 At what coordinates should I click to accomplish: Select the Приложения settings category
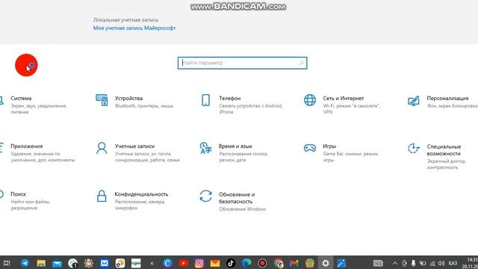(x=37, y=152)
